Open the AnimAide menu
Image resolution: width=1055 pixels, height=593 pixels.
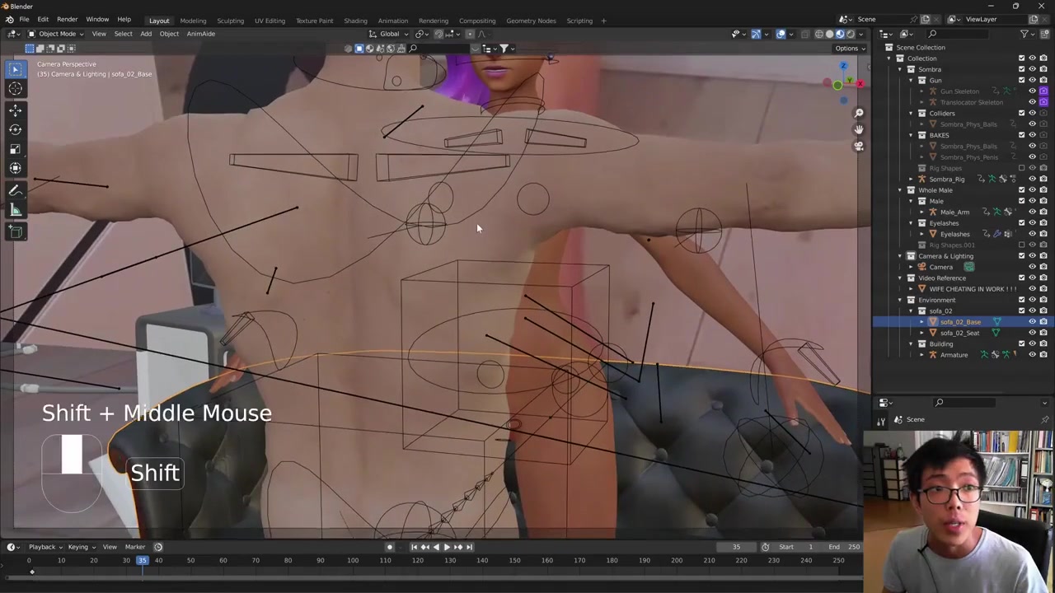point(200,34)
